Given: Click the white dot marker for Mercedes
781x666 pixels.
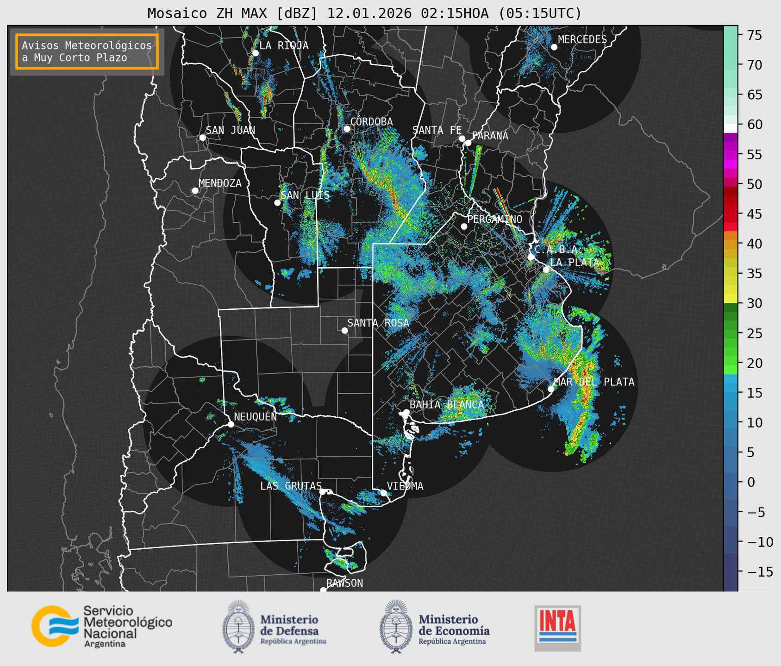Looking at the screenshot, I should [x=554, y=47].
